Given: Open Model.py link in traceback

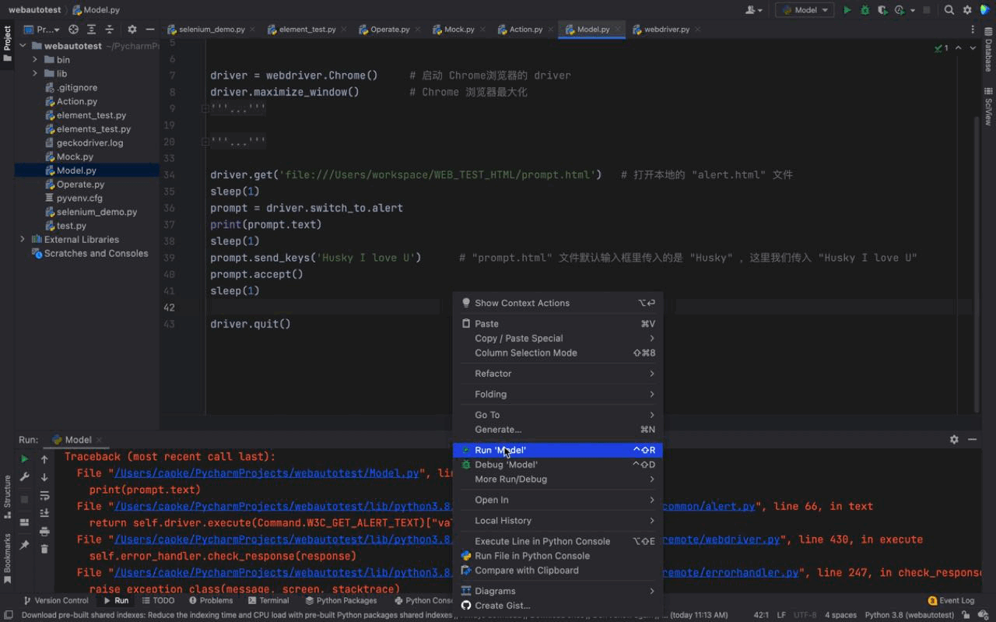Looking at the screenshot, I should pos(267,473).
